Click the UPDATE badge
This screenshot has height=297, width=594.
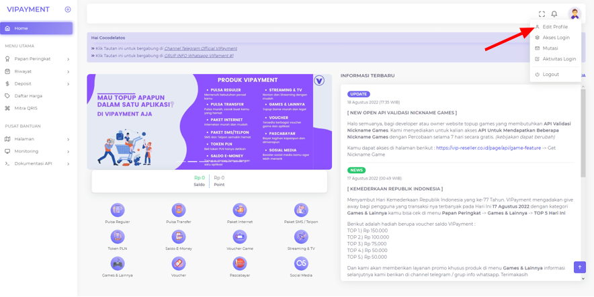pyautogui.click(x=358, y=94)
